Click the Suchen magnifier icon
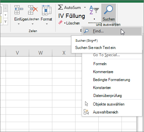 tap(108, 10)
